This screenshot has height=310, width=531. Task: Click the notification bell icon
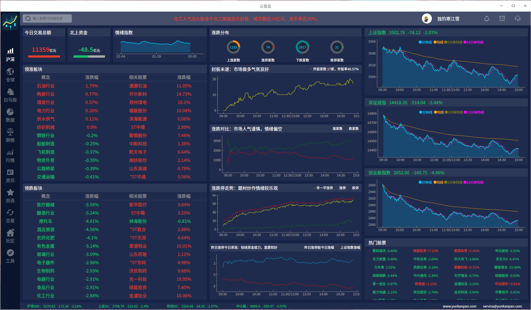(487, 19)
